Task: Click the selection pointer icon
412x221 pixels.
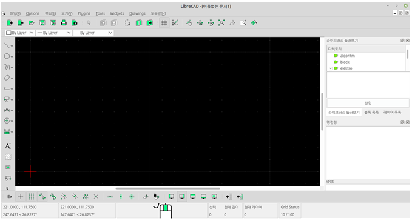Action: click(89, 23)
